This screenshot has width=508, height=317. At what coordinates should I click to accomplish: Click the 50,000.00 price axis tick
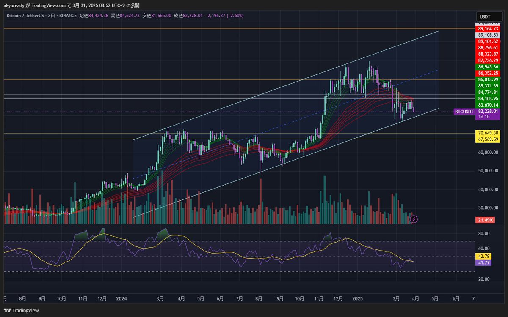487,171
